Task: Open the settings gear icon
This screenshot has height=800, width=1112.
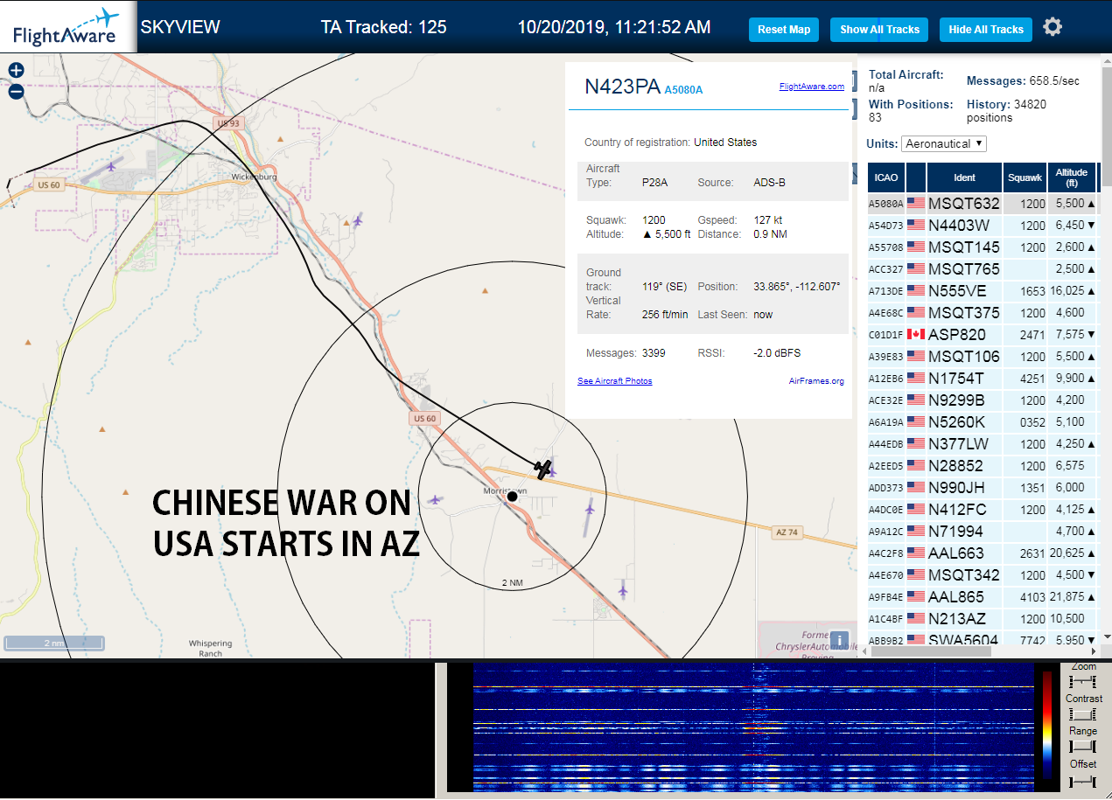Action: pyautogui.click(x=1053, y=27)
